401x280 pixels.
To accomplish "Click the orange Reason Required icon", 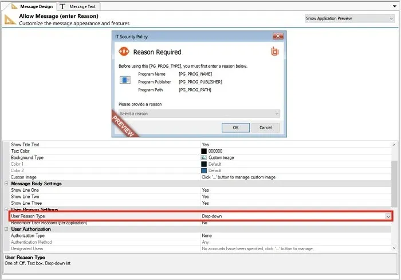I will (124, 52).
